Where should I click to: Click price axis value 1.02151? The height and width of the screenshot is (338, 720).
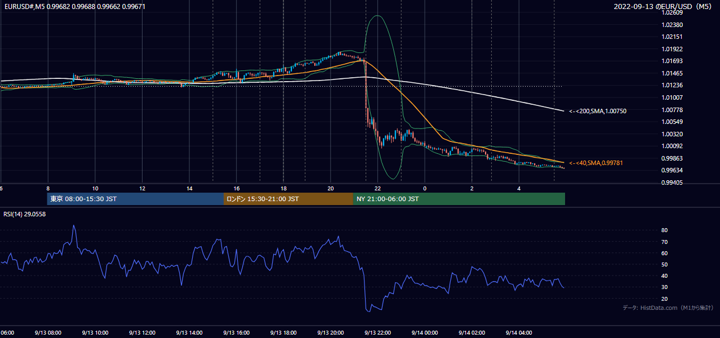(672, 37)
